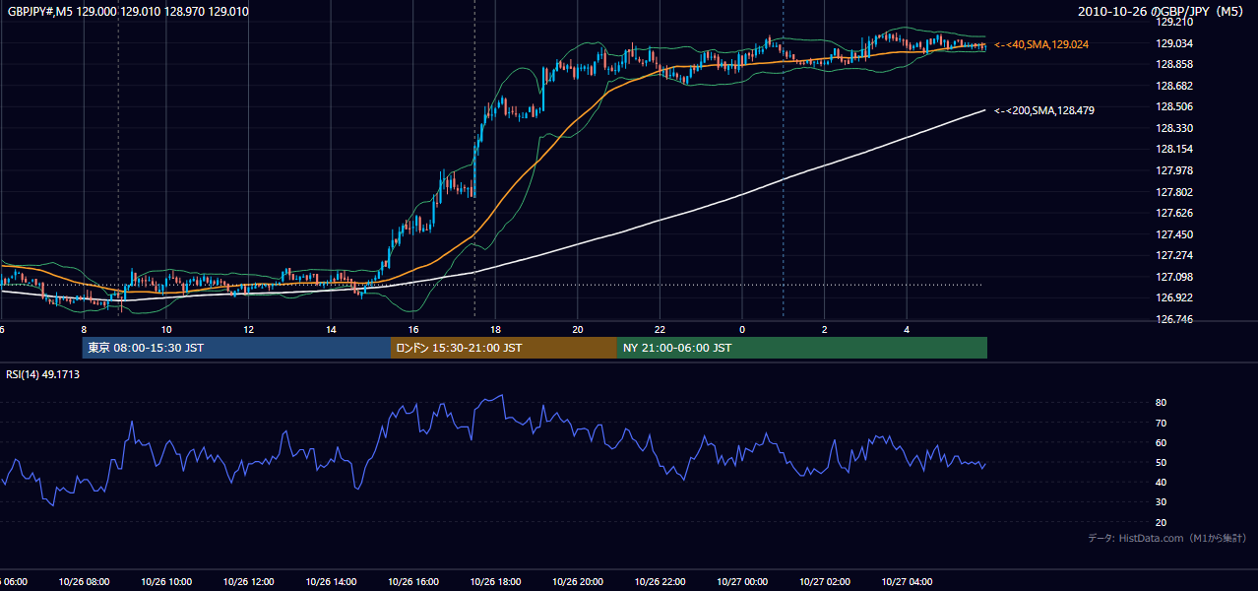Click the 128.154 price axis label

pos(1174,150)
